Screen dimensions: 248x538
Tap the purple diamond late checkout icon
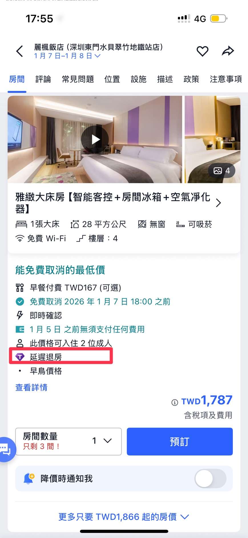[x=20, y=357]
